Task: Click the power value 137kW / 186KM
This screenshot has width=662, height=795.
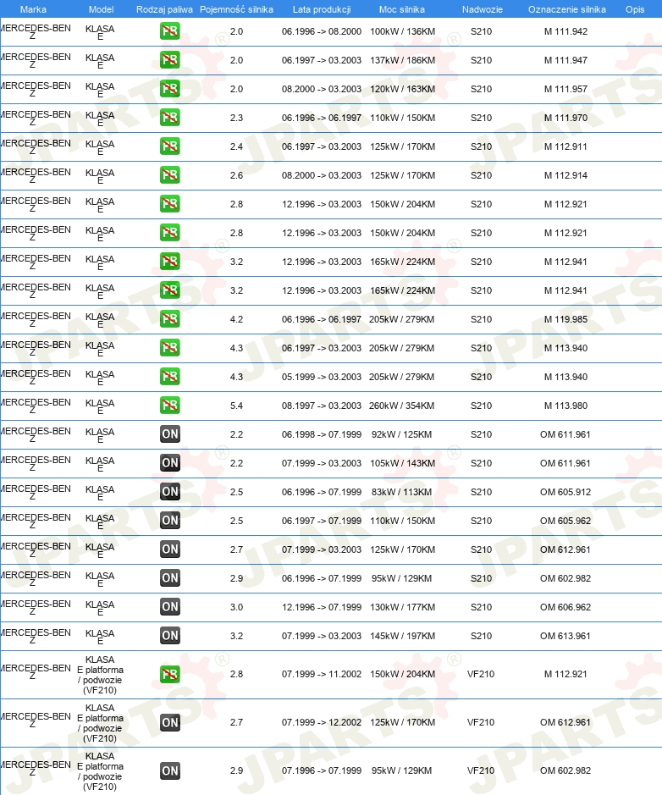Action: click(x=402, y=60)
